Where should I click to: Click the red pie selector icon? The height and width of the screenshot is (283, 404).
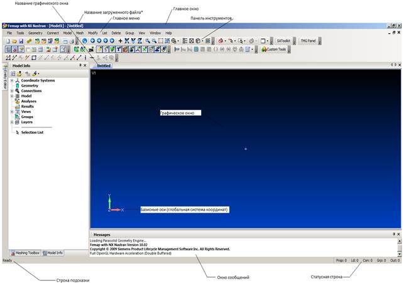pos(221,41)
